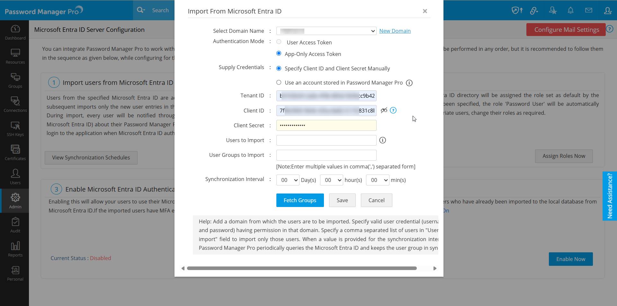This screenshot has width=617, height=306.
Task: Click the help question mark beside Client ID
Action: point(393,111)
